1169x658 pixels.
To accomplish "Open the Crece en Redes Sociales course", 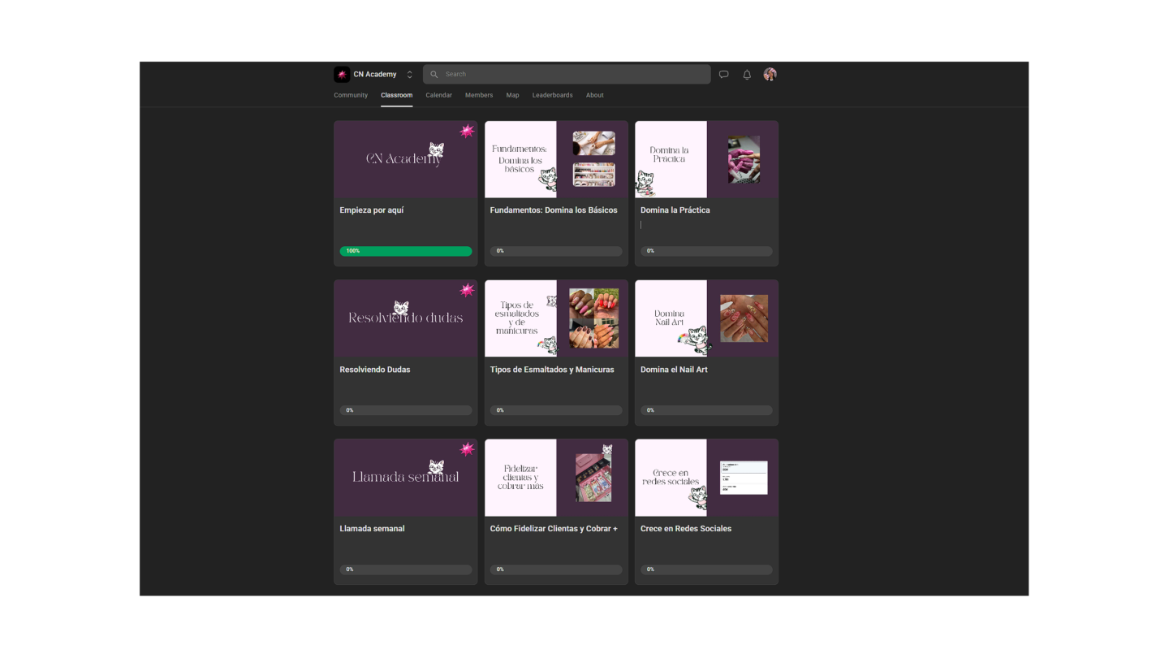I will 706,512.
